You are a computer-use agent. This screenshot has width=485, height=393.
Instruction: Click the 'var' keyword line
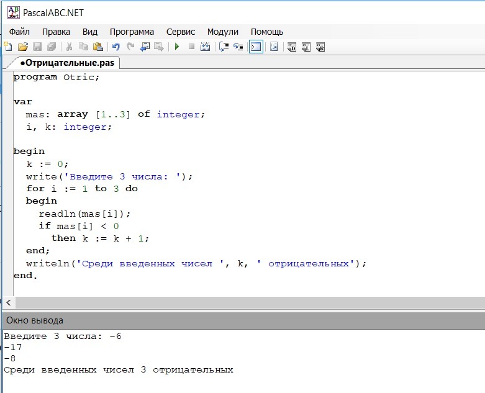coord(23,102)
